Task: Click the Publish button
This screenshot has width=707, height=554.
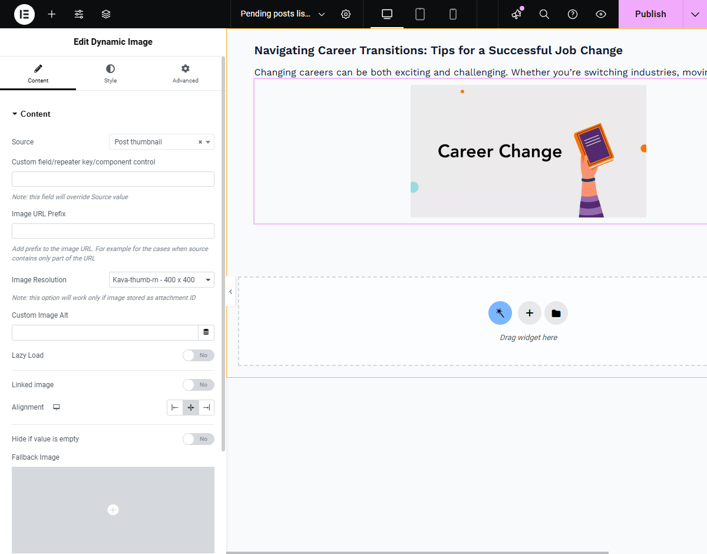Action: tap(650, 14)
